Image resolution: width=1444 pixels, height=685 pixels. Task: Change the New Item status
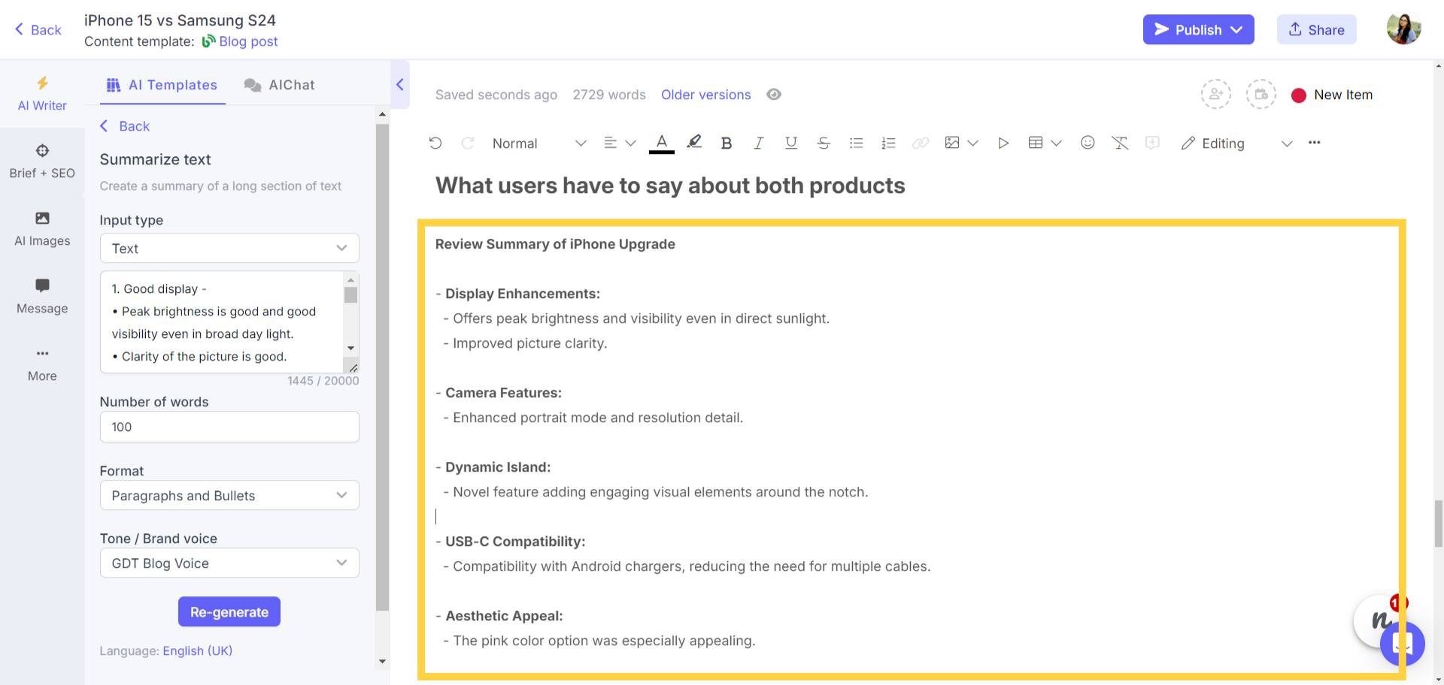[1332, 95]
